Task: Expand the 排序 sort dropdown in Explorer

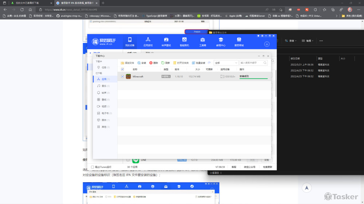Action: [291, 41]
